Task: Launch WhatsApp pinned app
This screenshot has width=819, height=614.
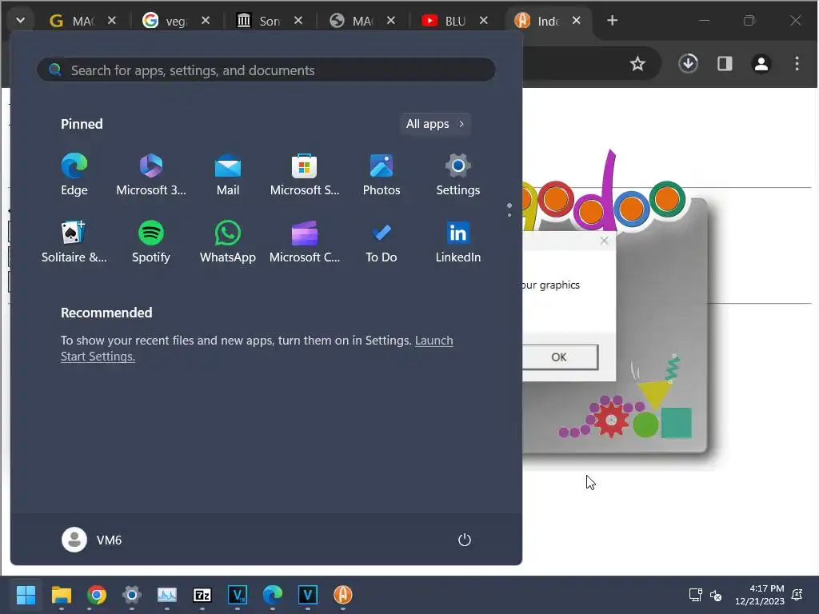Action: (x=228, y=241)
